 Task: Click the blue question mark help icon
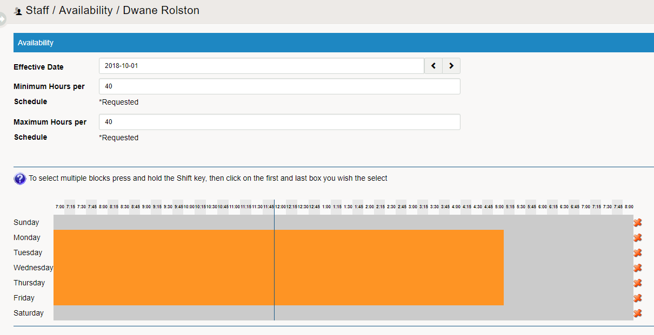click(x=20, y=179)
